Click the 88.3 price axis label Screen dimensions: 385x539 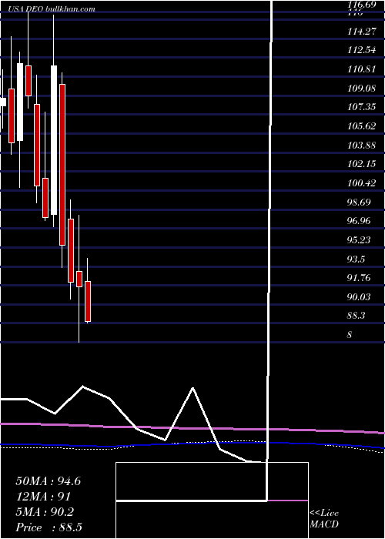tap(357, 315)
